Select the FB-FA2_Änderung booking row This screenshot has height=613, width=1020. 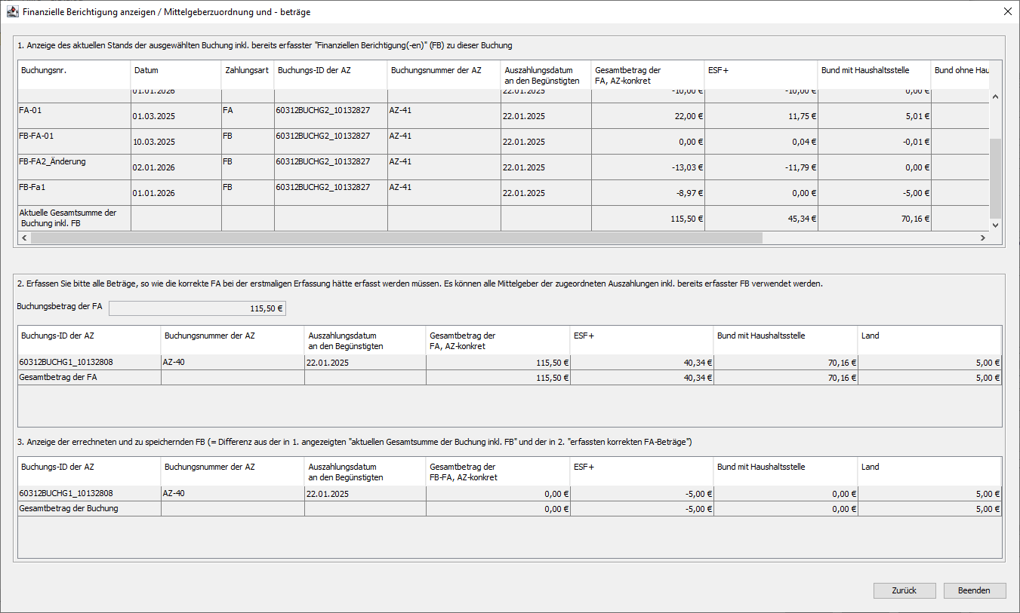click(74, 167)
